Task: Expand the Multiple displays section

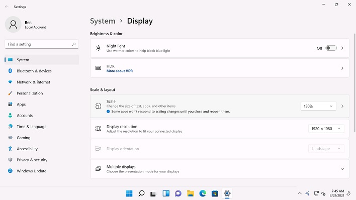Action: 342,169
